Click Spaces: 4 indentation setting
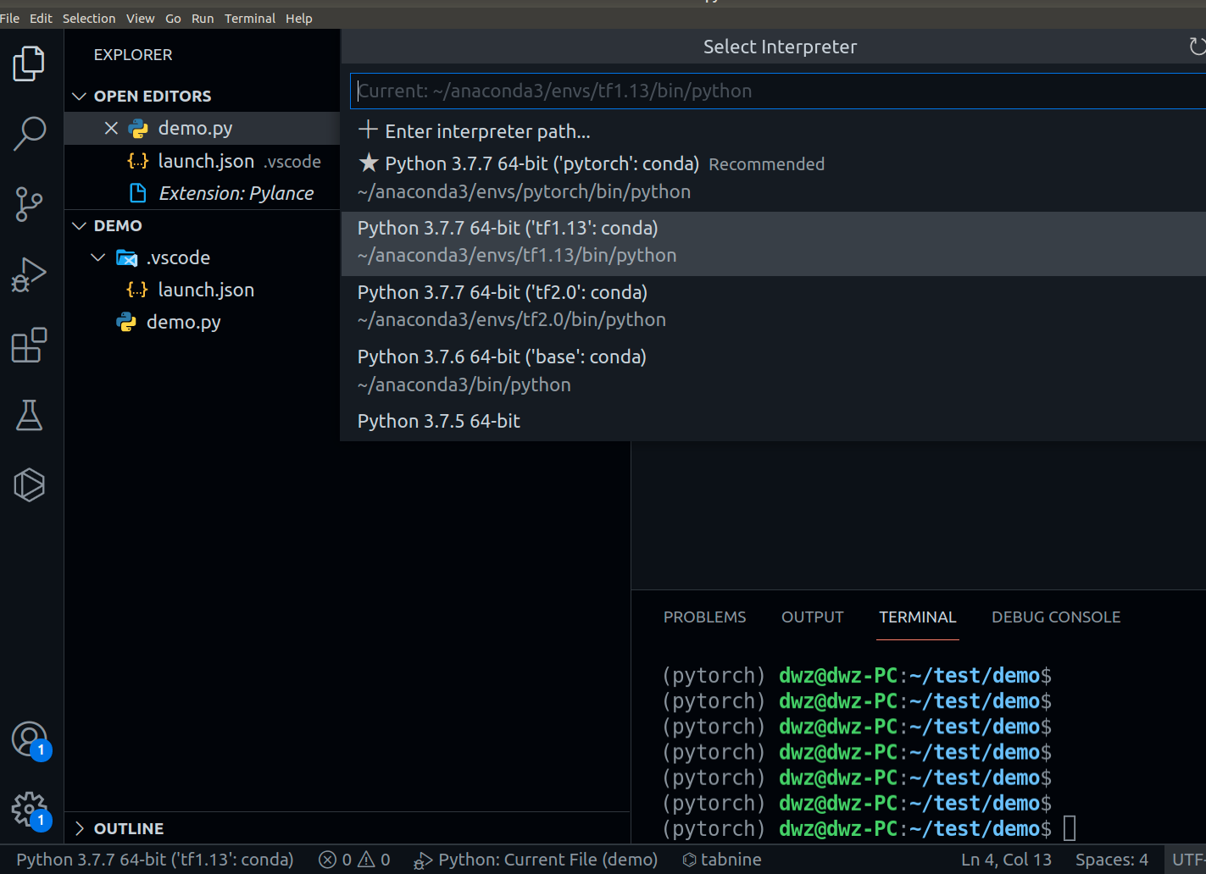The width and height of the screenshot is (1206, 874). [1112, 860]
